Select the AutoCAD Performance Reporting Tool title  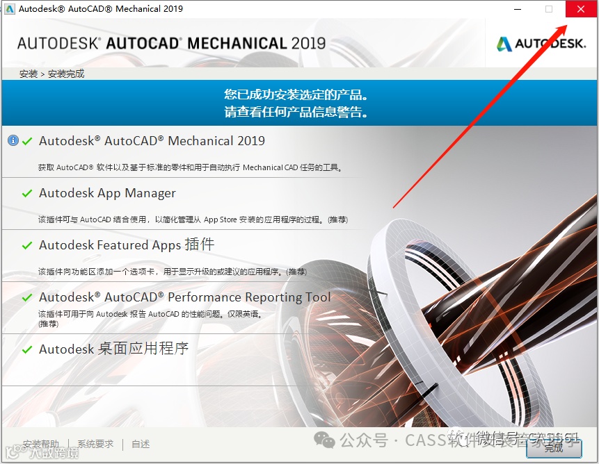(x=185, y=297)
